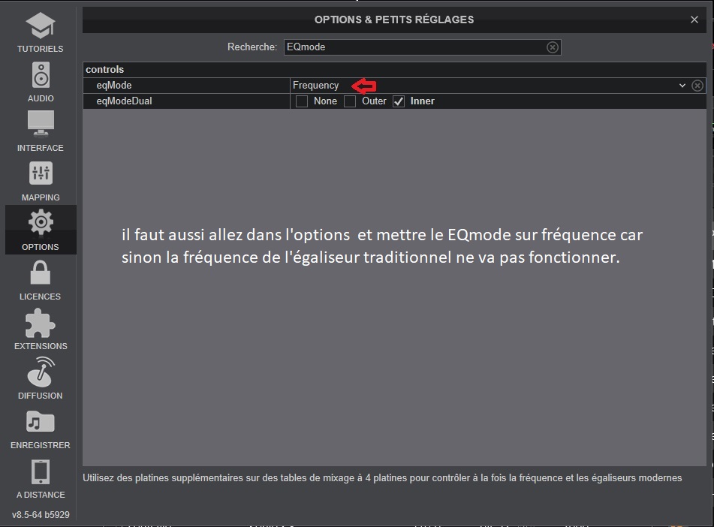The width and height of the screenshot is (714, 527).
Task: Go to the Interface monitor icon
Action: pyautogui.click(x=41, y=124)
